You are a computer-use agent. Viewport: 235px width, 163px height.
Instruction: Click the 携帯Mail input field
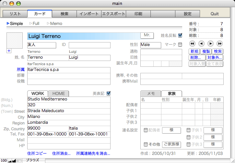tap(182, 82)
